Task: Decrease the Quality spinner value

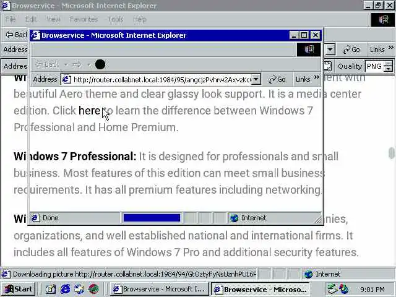Action: click(x=388, y=69)
